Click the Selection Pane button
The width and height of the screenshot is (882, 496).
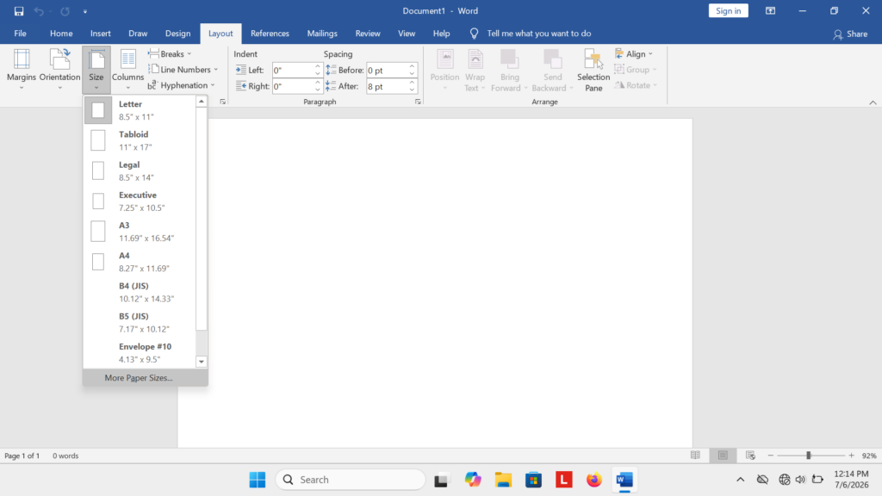point(593,70)
